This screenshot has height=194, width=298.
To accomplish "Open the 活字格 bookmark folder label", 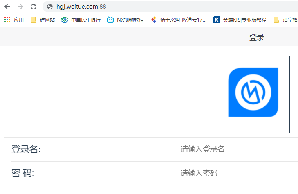I will click(290, 20).
